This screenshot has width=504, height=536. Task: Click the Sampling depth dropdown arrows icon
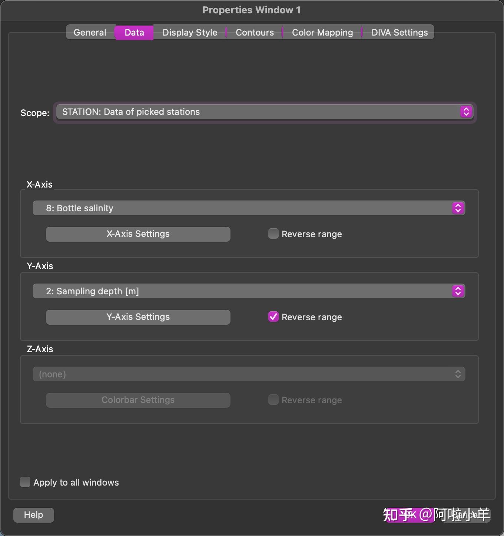(x=458, y=291)
